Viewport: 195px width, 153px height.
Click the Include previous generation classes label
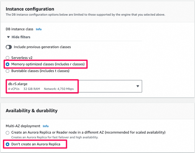coord(42,47)
